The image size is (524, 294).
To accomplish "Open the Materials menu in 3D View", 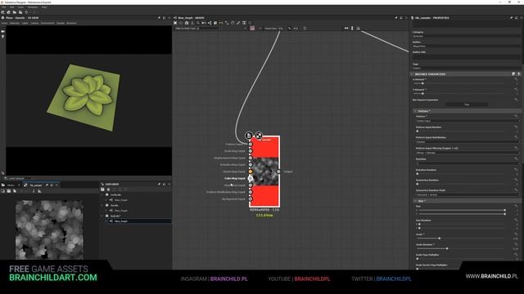I will [15, 24].
